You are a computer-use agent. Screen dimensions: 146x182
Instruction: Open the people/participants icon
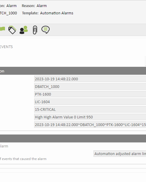click(24, 30)
